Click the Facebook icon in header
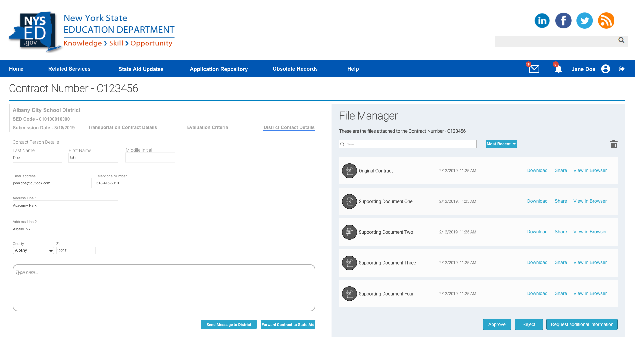The image size is (635, 357). coord(563,21)
